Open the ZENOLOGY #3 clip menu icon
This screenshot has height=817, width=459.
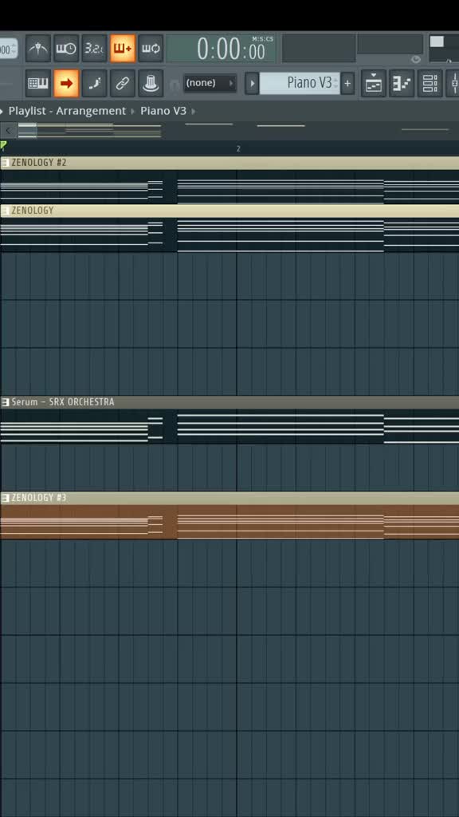6,498
